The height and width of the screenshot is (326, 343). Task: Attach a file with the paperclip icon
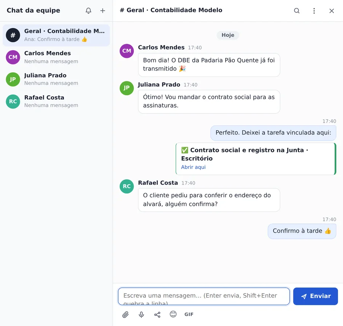[x=125, y=315]
